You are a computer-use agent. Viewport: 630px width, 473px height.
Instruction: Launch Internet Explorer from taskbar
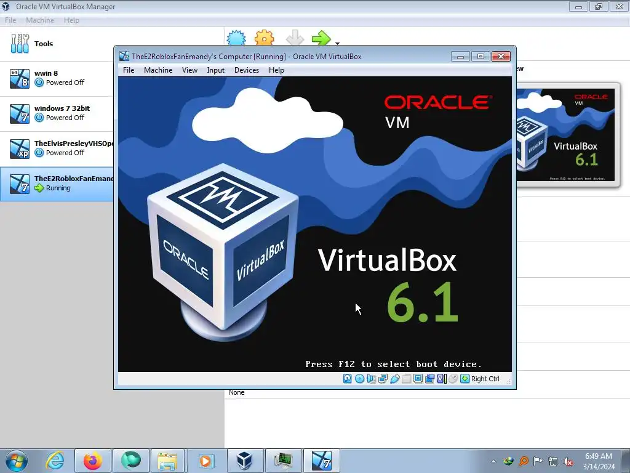pyautogui.click(x=55, y=461)
